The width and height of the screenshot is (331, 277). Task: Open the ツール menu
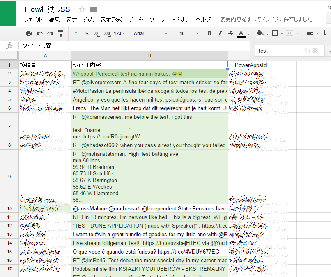tap(157, 19)
